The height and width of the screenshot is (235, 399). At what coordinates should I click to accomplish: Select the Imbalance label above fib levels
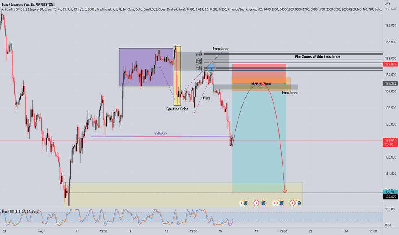point(221,49)
